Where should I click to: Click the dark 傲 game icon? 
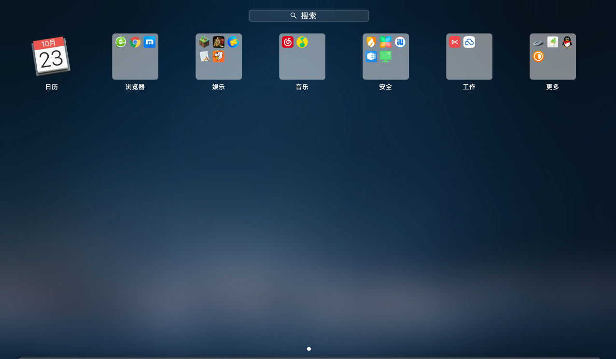coord(219,42)
